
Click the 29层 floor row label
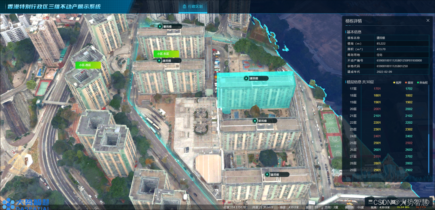point(352,170)
